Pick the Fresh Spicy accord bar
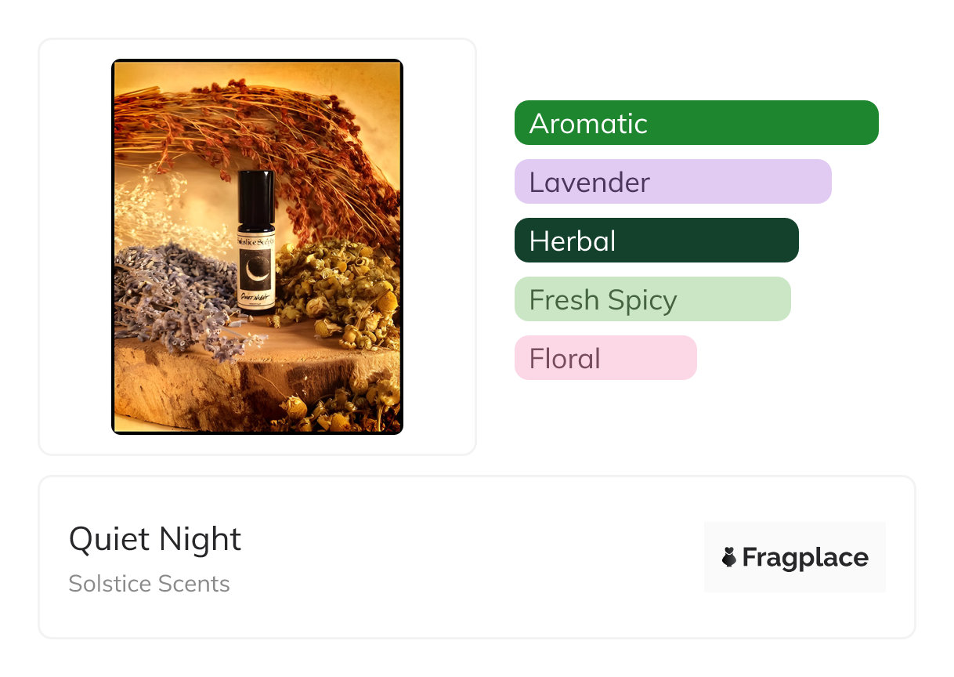954x677 pixels. pos(652,299)
